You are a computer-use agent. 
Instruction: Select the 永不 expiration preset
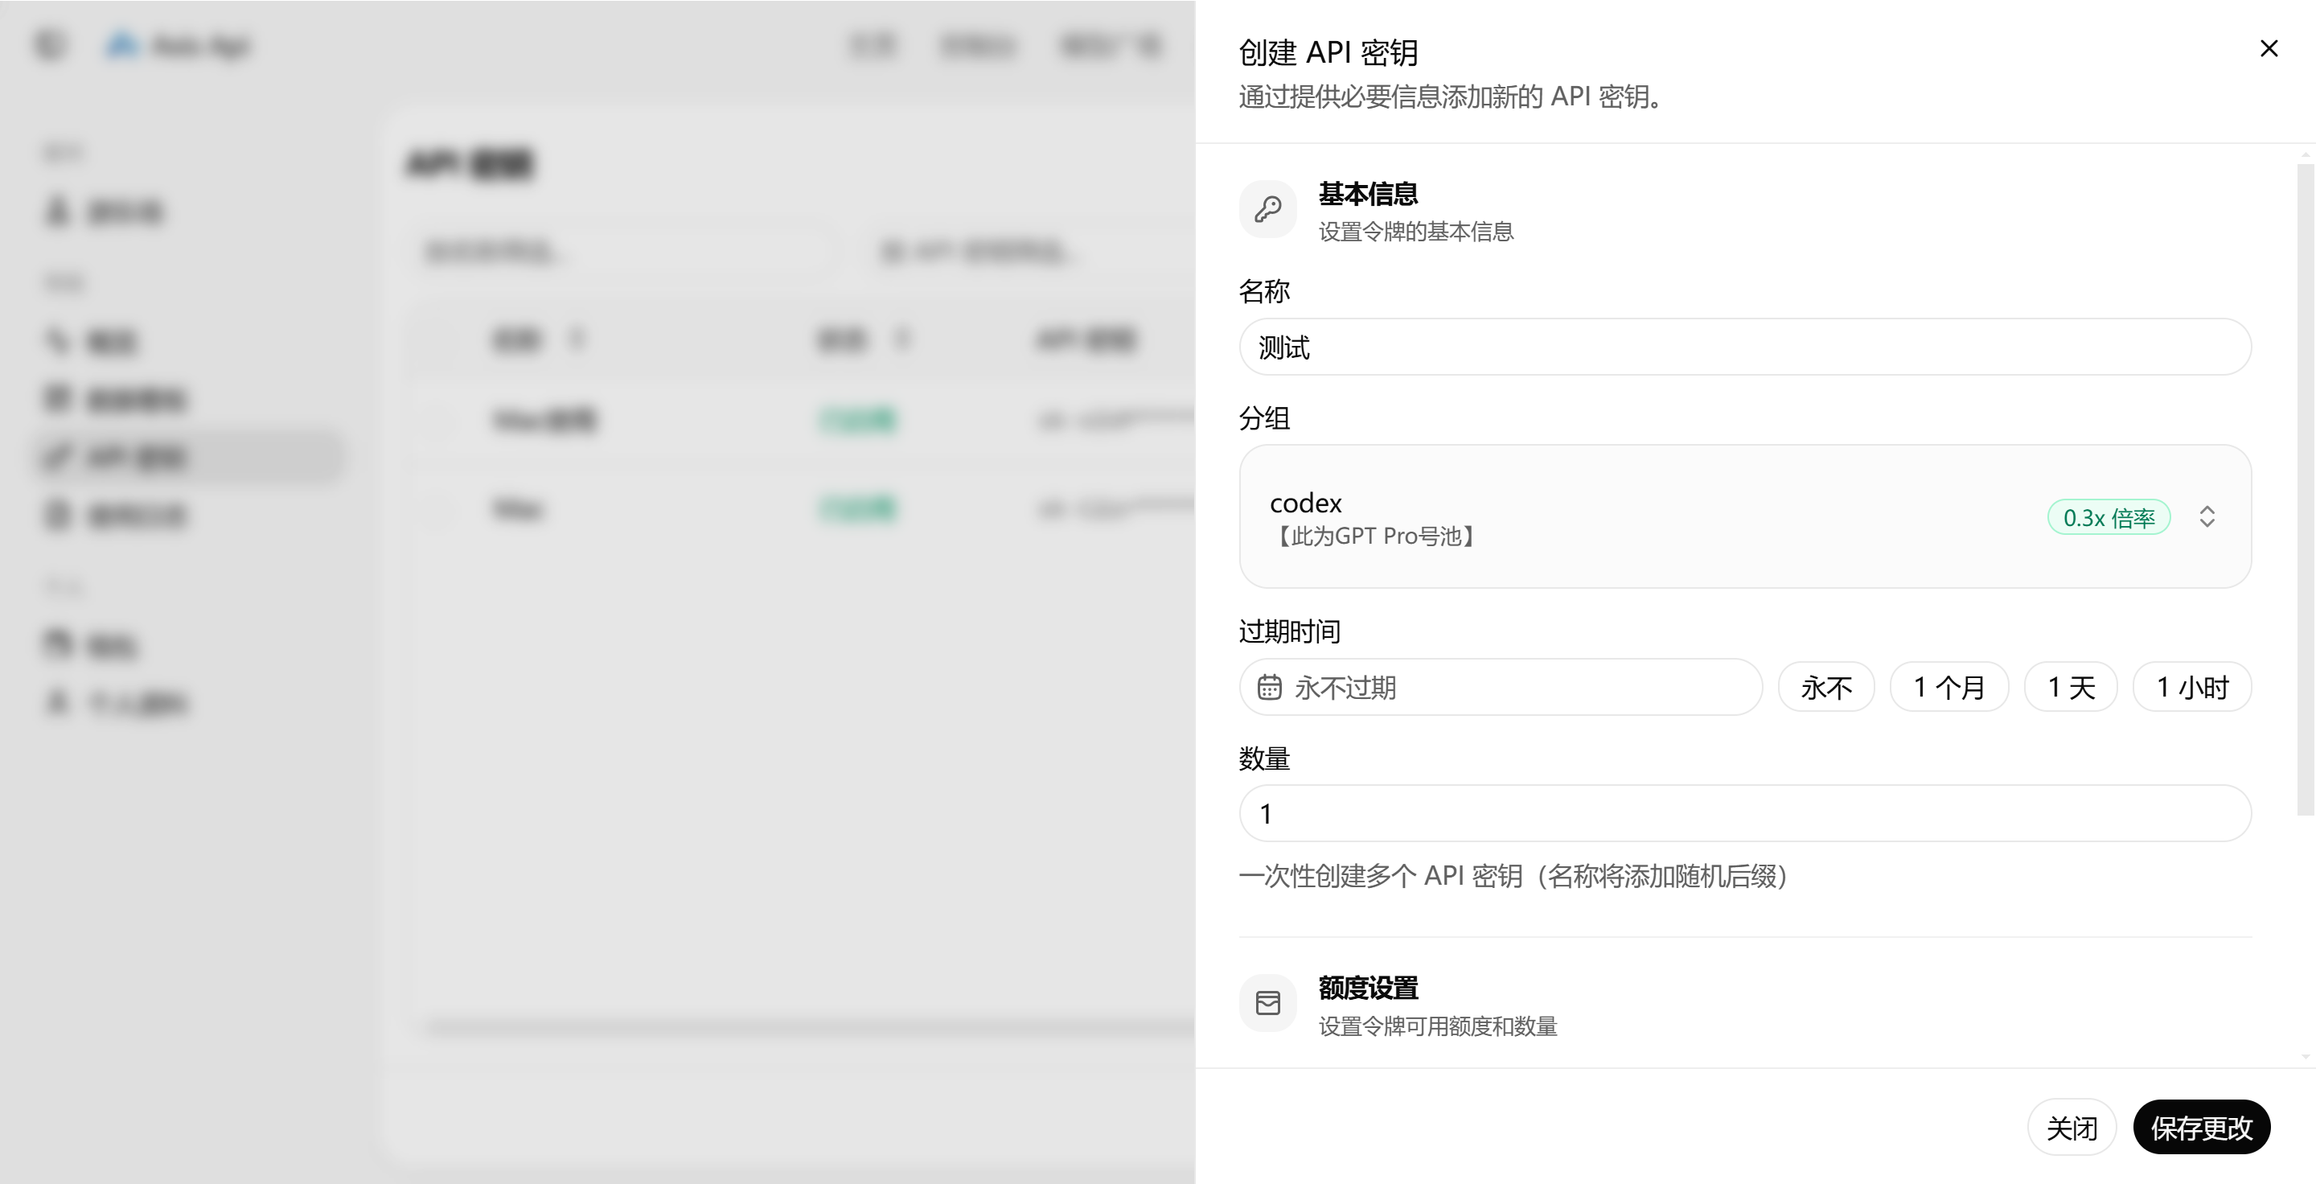[x=1826, y=688]
